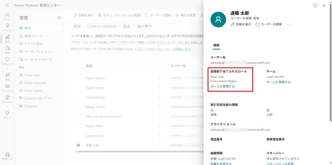Deselect the checked 退職 太郎 row
Viewport: 332px width, 165px height.
(78, 145)
